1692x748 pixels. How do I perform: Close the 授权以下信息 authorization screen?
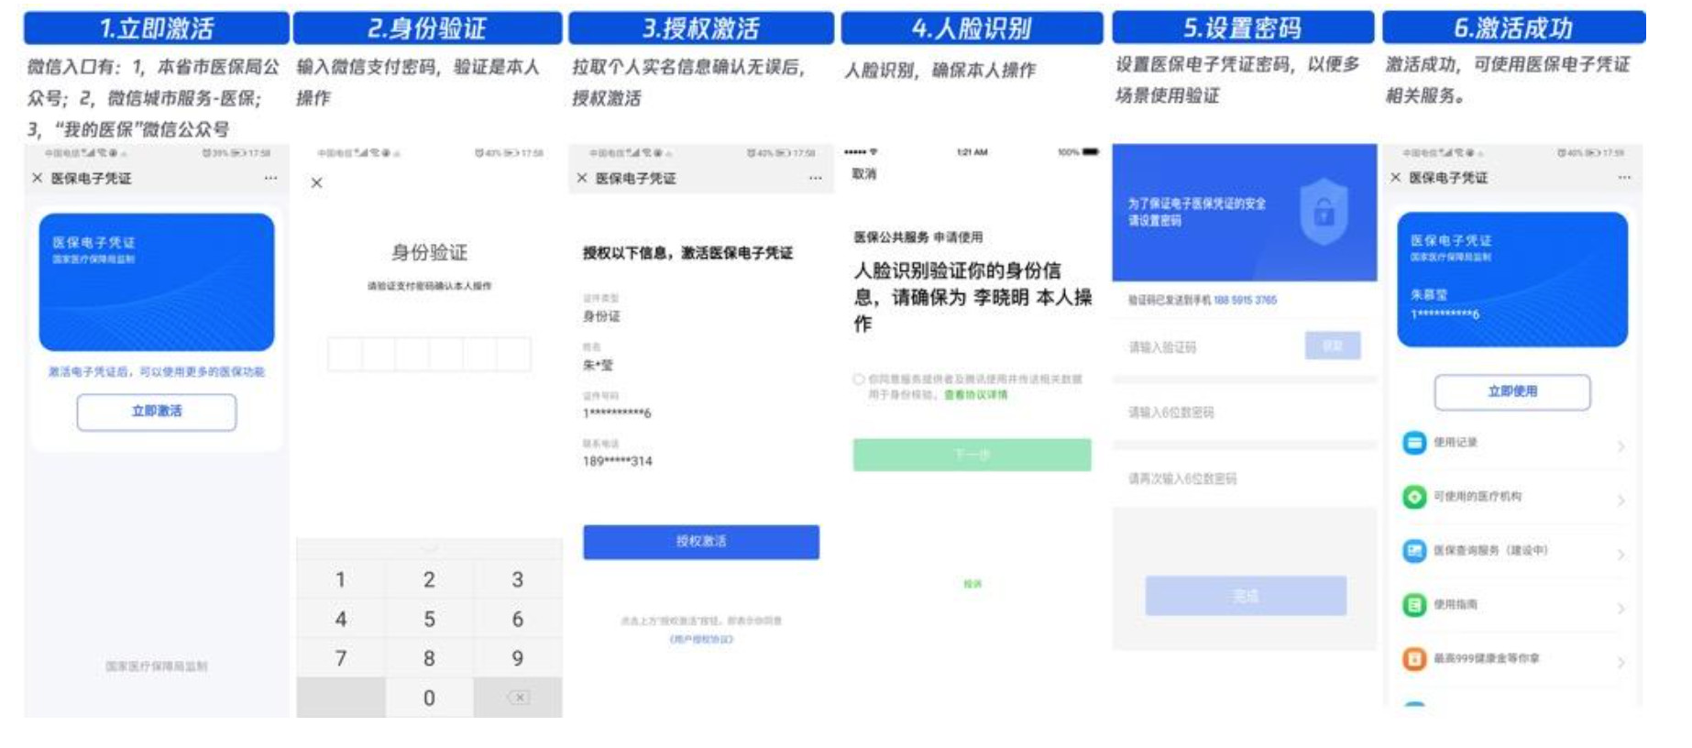click(x=582, y=178)
